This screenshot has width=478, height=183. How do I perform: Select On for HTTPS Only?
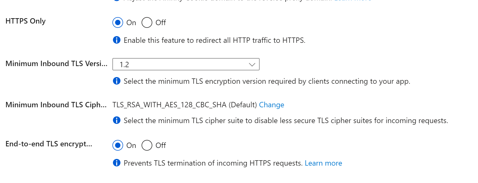point(118,22)
